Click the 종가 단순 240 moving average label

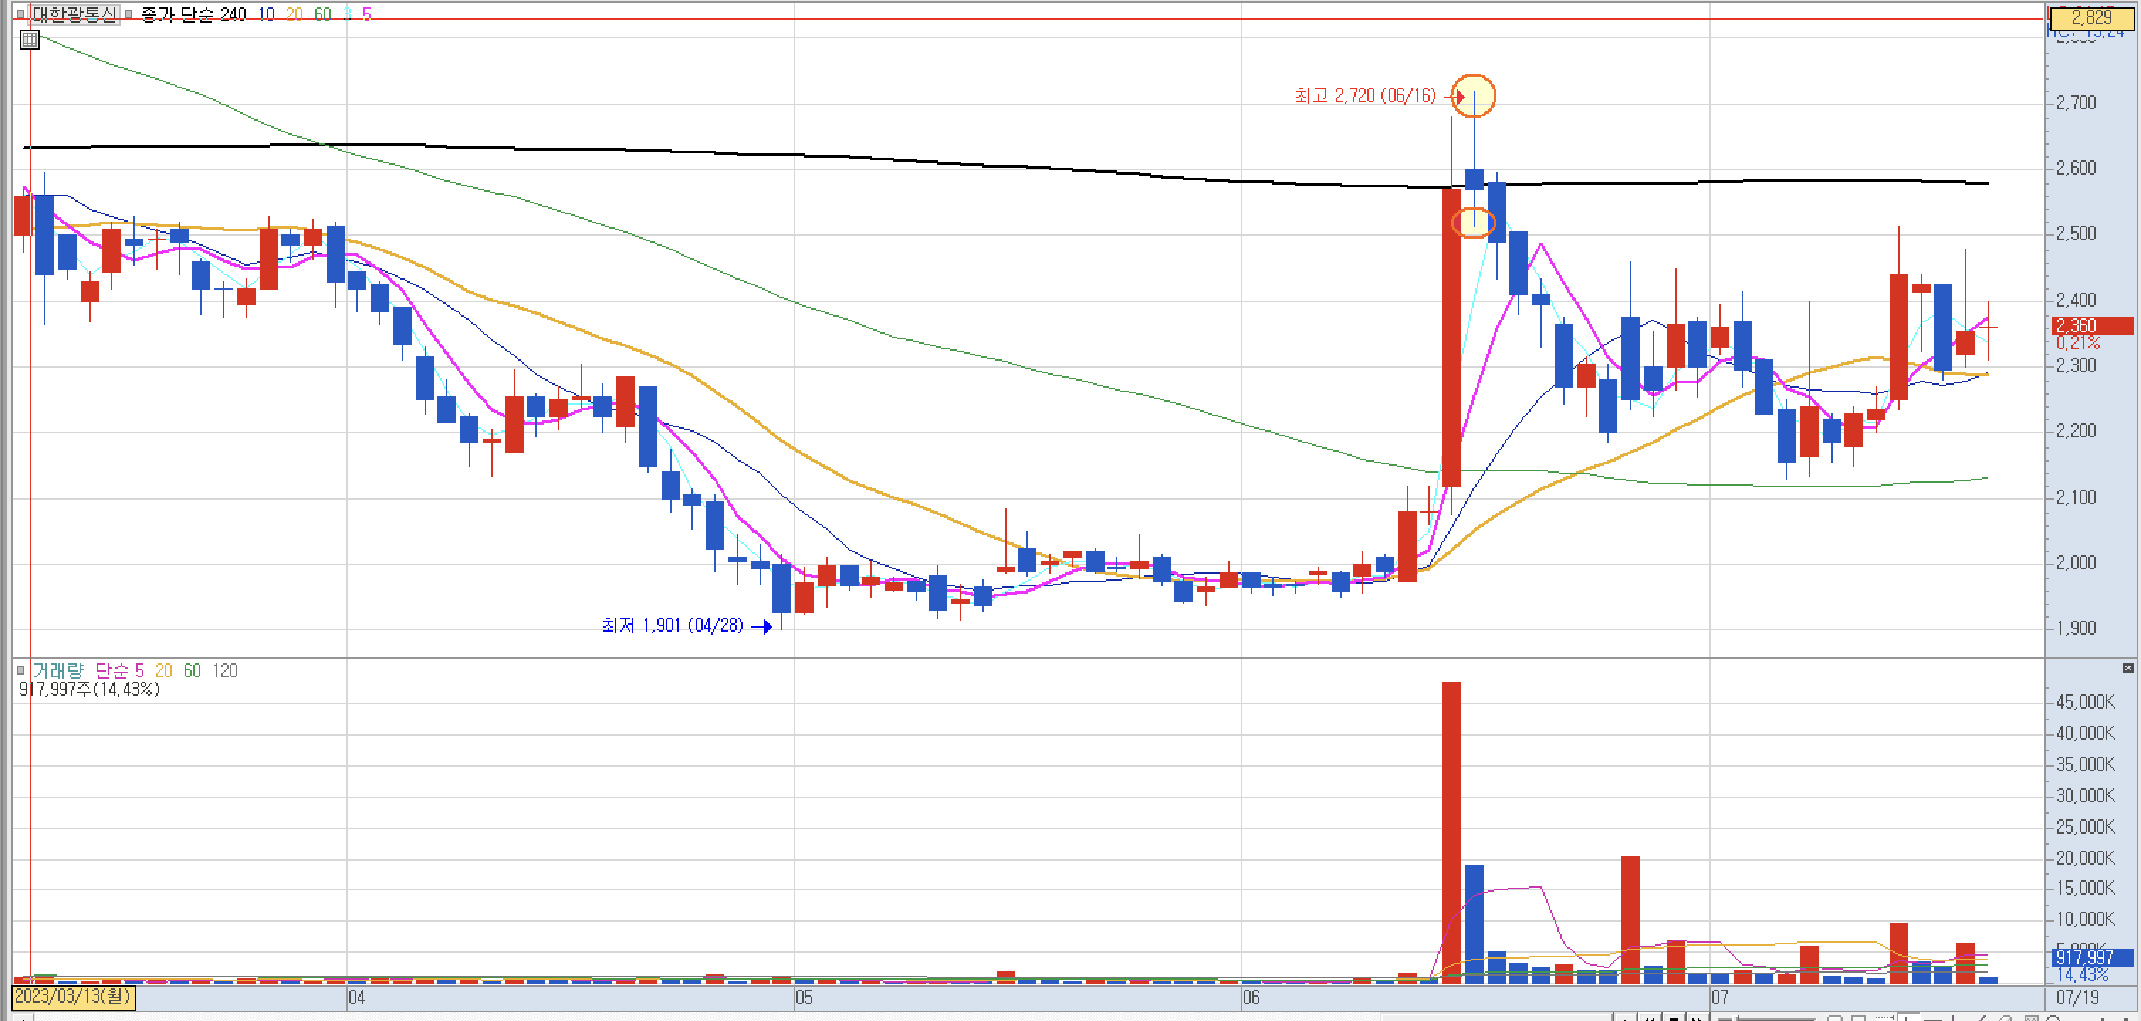pyautogui.click(x=193, y=14)
